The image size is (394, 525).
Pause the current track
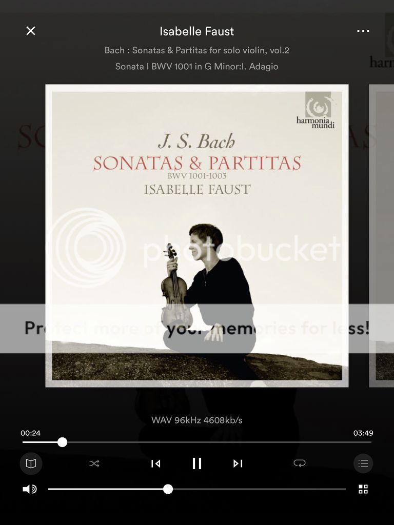(197, 463)
